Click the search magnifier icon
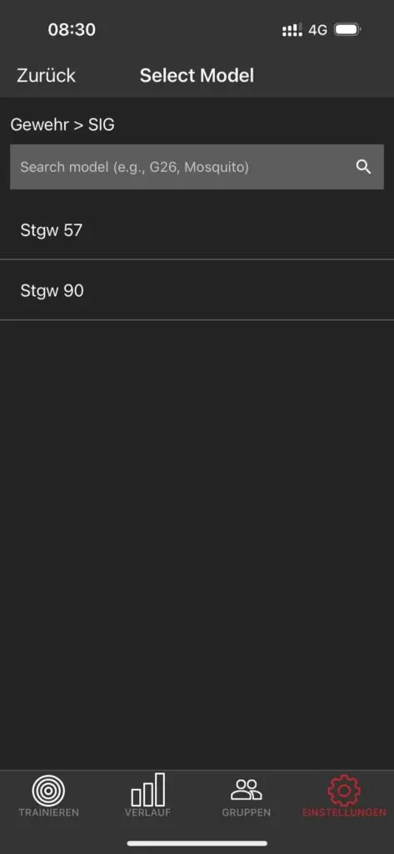The height and width of the screenshot is (854, 394). click(x=363, y=167)
